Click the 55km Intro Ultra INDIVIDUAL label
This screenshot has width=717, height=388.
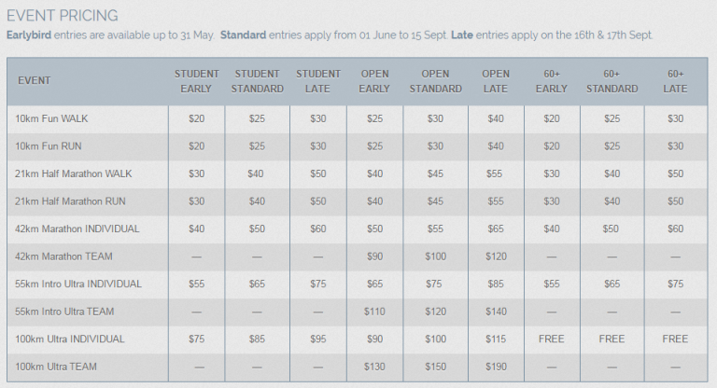[78, 284]
